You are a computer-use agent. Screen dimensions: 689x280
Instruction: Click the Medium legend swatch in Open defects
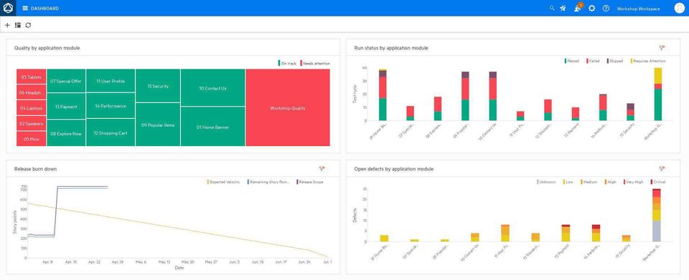(x=582, y=181)
